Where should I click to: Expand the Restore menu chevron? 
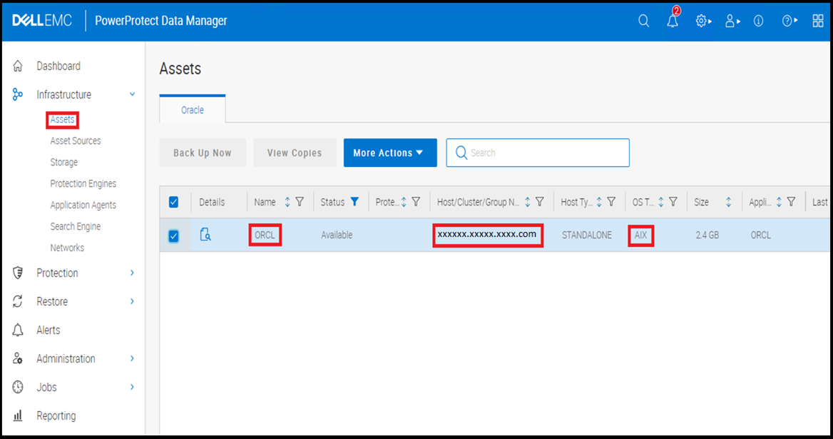click(132, 301)
